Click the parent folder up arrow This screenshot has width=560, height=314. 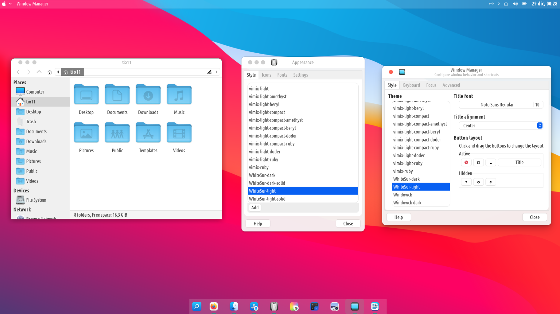tap(39, 72)
